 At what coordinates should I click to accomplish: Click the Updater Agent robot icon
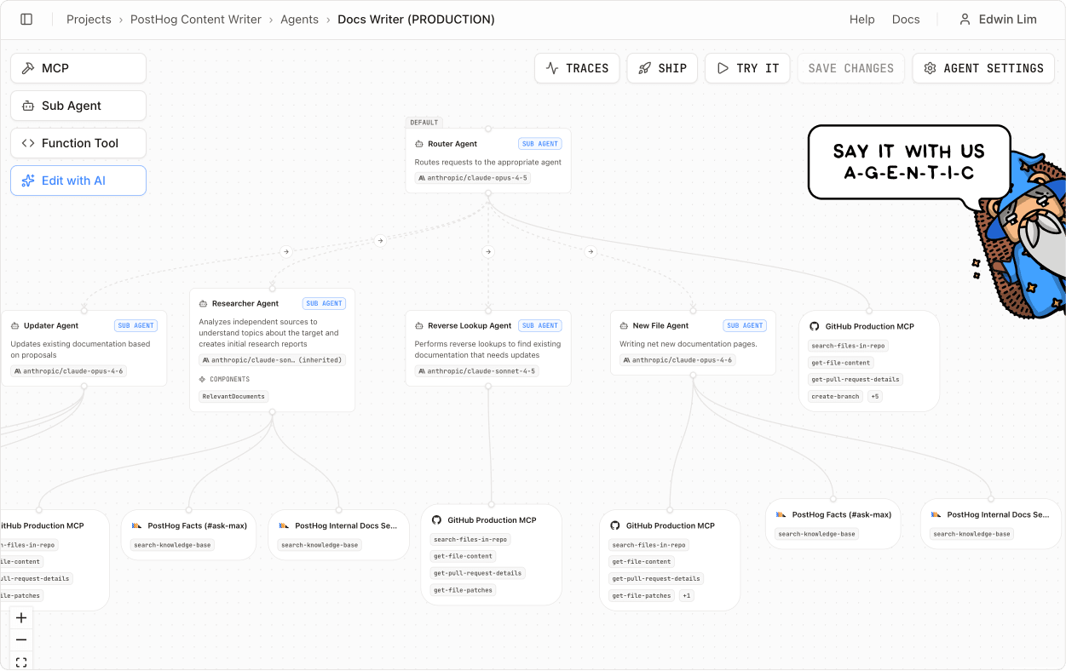(x=15, y=325)
